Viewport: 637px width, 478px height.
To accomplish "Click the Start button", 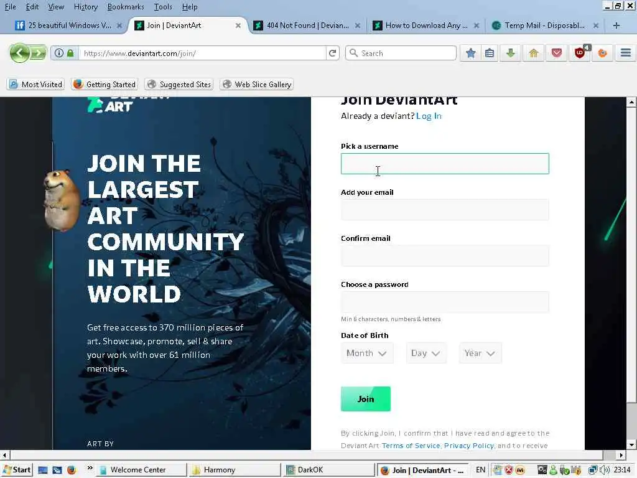I will coord(17,470).
